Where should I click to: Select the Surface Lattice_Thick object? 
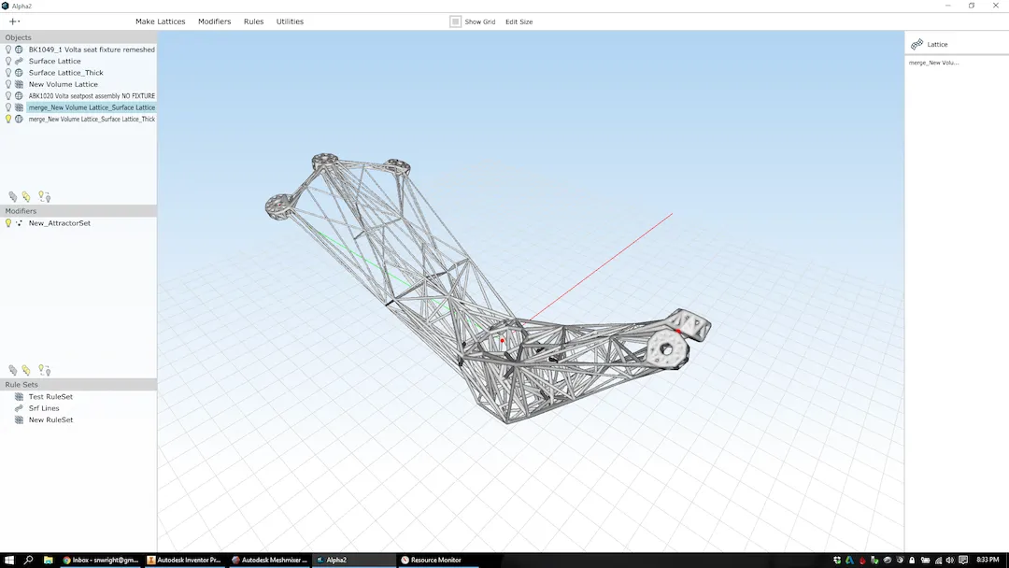[65, 73]
